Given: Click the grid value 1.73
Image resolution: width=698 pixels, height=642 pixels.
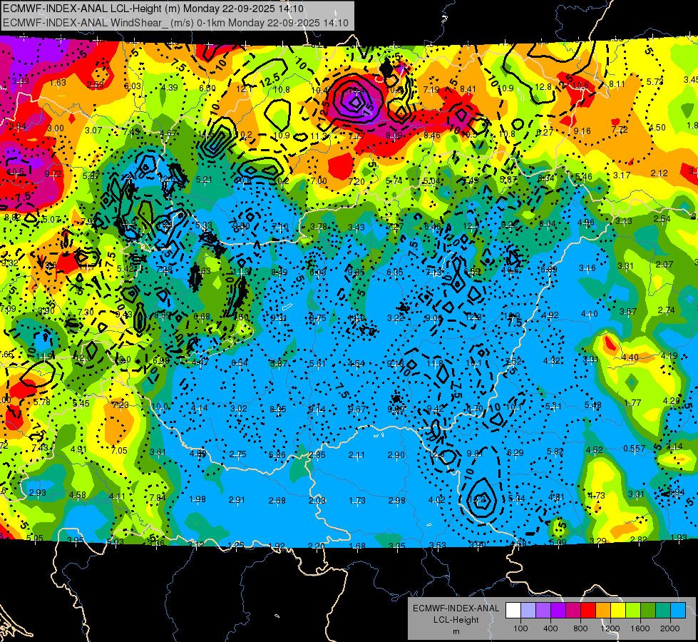Looking at the screenshot, I should (357, 501).
